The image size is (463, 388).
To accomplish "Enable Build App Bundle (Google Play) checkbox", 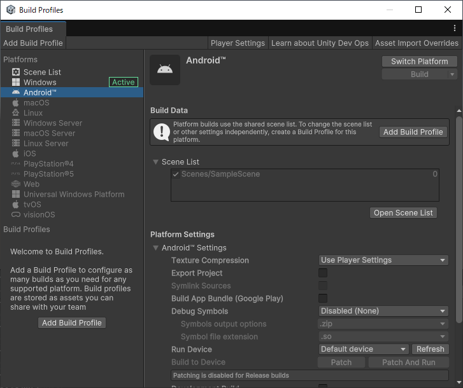I will point(323,298).
